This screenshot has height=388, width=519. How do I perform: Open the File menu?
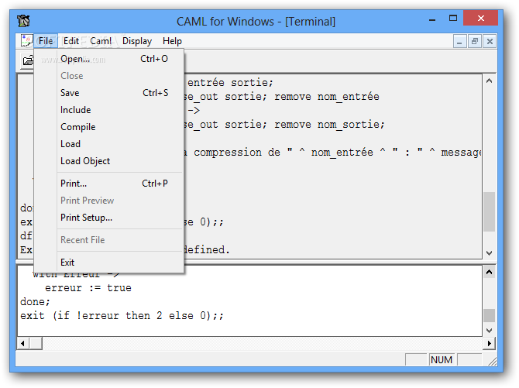46,41
